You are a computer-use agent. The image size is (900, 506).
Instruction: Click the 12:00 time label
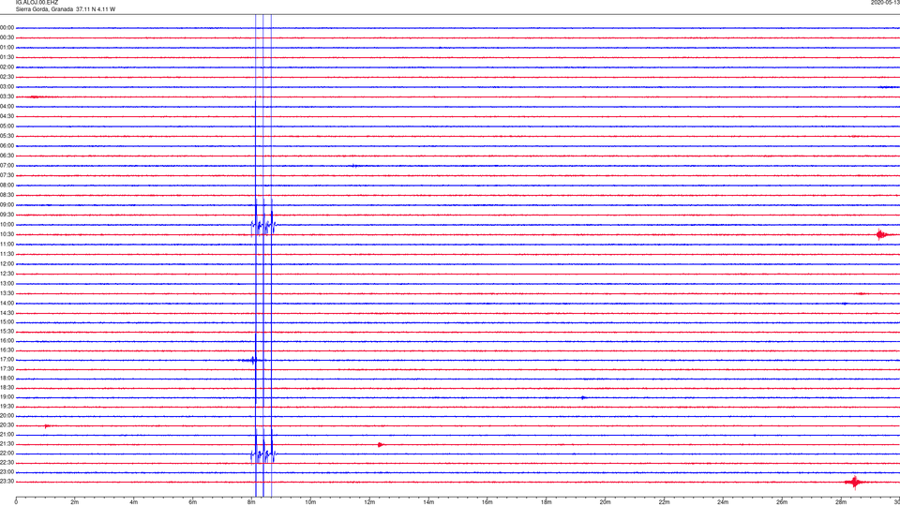[7, 264]
